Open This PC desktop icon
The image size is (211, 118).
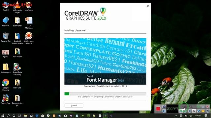coord(6,7)
